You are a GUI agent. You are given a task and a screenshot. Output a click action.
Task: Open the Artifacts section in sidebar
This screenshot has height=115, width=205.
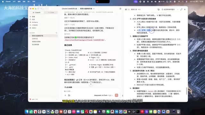coord(35,22)
